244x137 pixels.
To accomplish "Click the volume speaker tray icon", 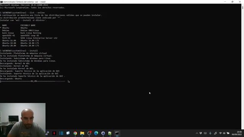I will 224,133.
